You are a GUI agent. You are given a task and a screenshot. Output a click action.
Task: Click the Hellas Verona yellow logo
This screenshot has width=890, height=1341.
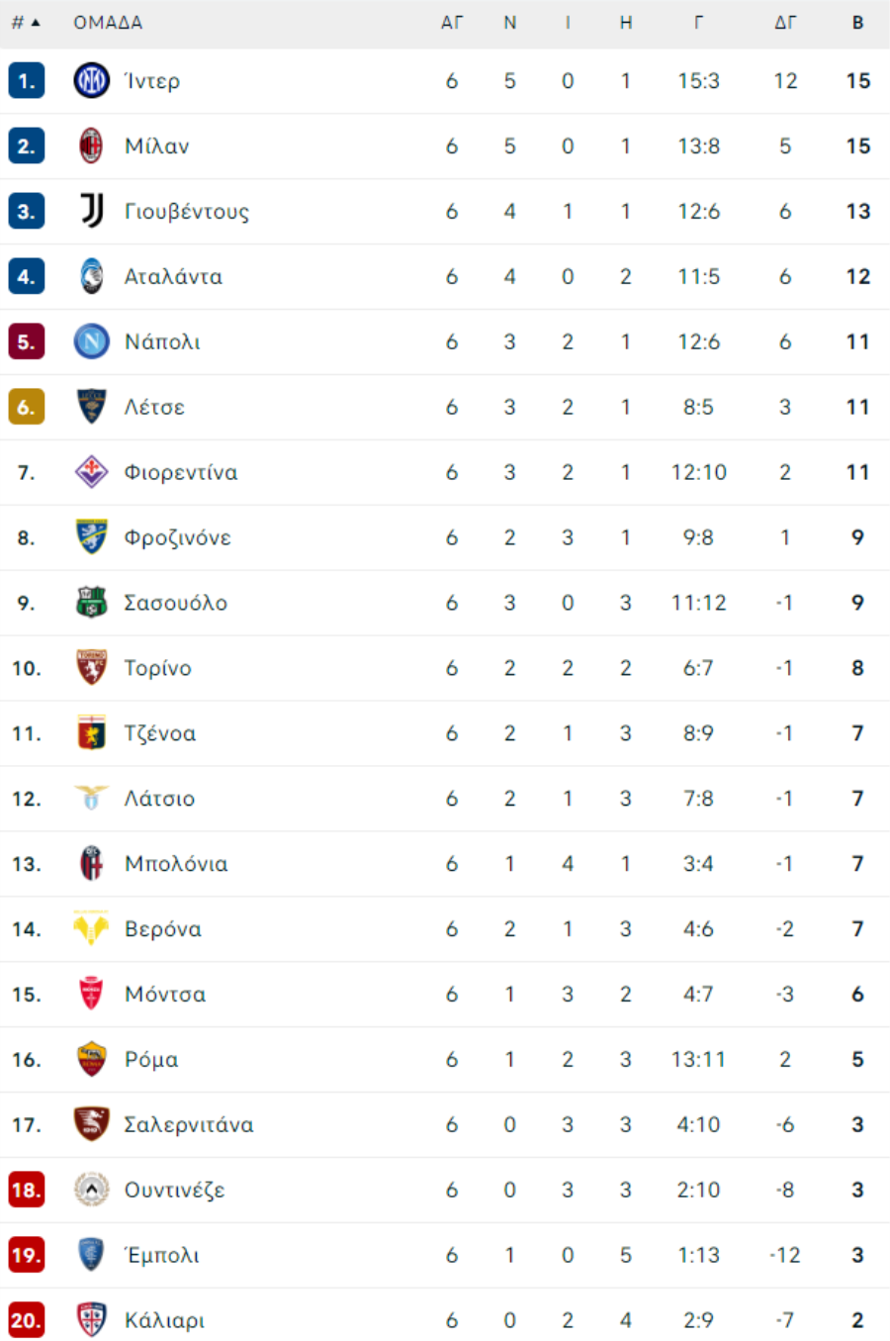91,928
